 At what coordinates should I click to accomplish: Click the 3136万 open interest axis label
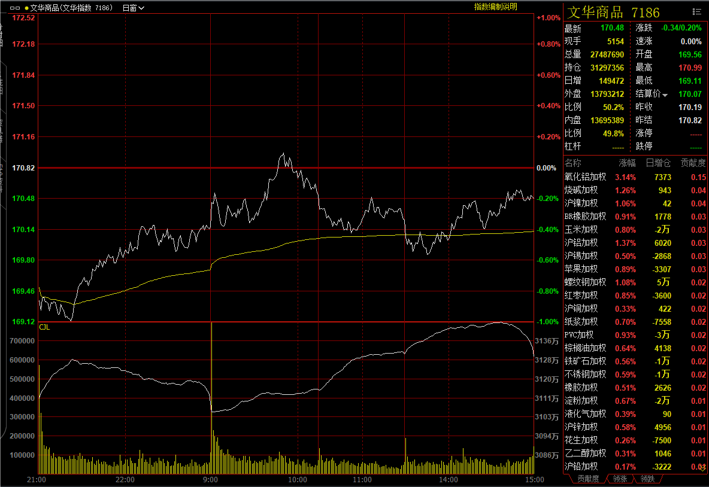[x=547, y=341]
